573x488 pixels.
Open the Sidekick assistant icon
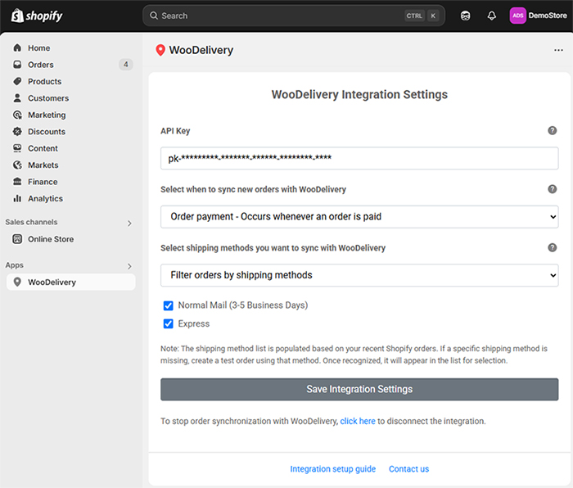point(465,16)
